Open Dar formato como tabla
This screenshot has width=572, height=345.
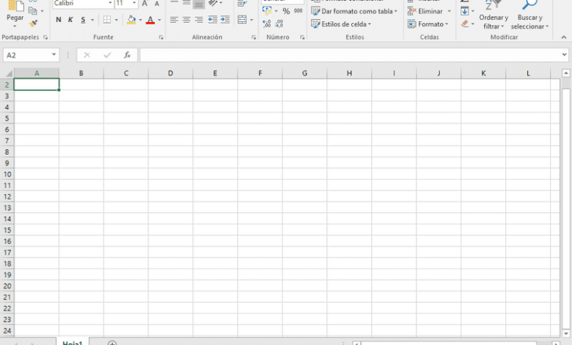tap(354, 11)
